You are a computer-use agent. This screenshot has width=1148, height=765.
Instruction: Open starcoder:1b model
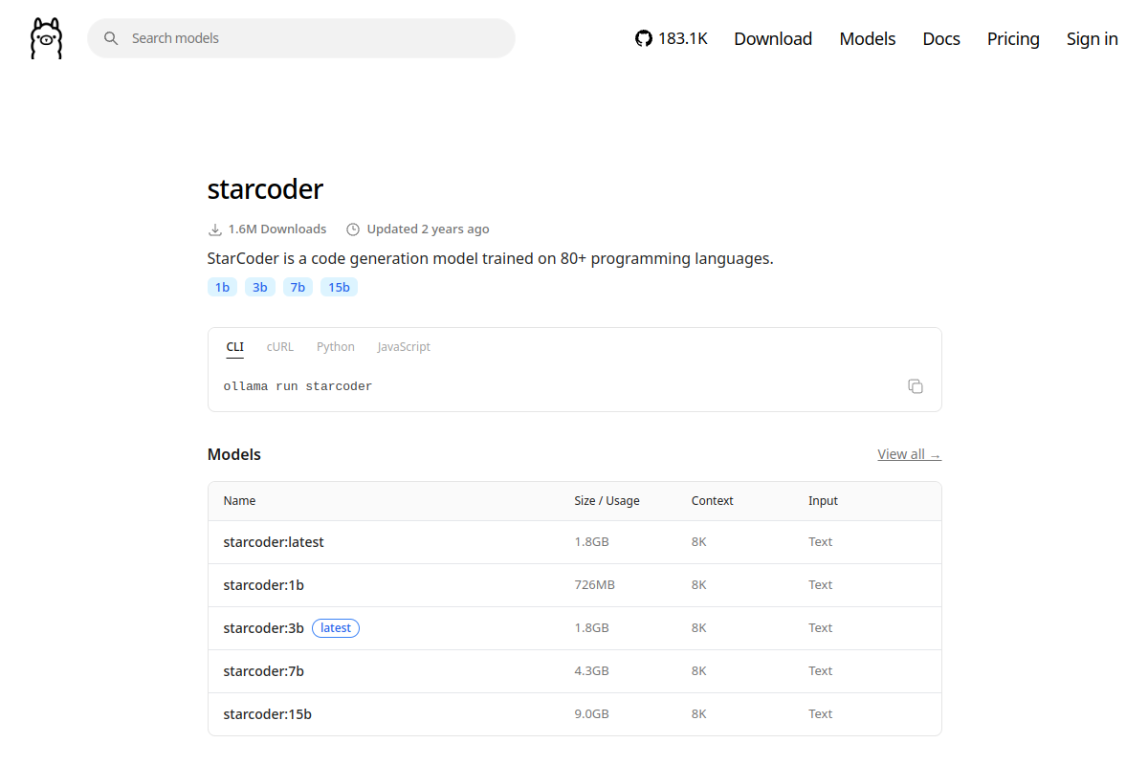263,585
